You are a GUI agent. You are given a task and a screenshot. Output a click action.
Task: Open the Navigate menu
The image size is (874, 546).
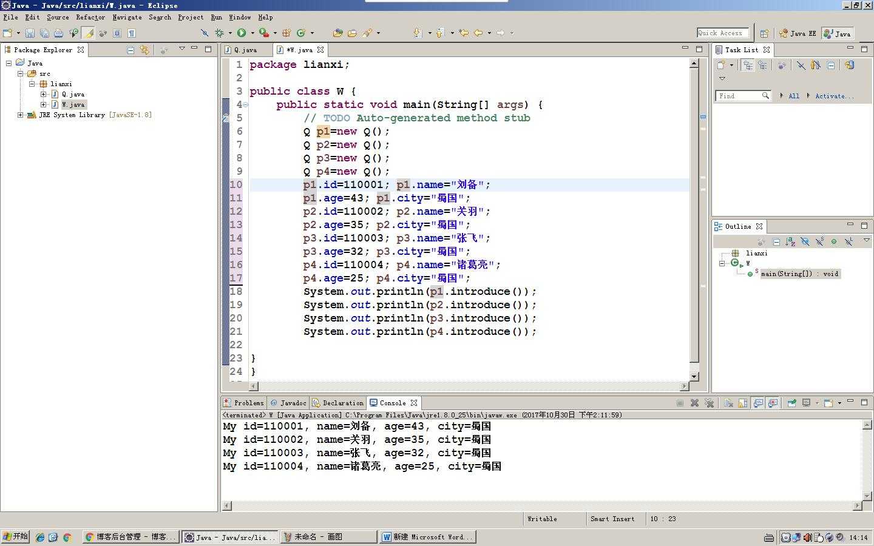pos(127,17)
